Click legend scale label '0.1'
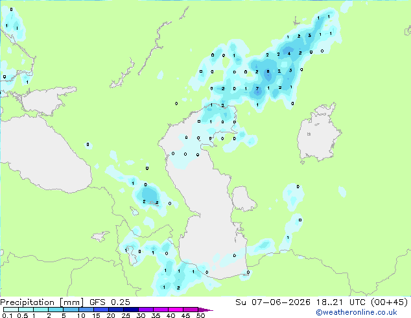 pyautogui.click(x=7, y=315)
